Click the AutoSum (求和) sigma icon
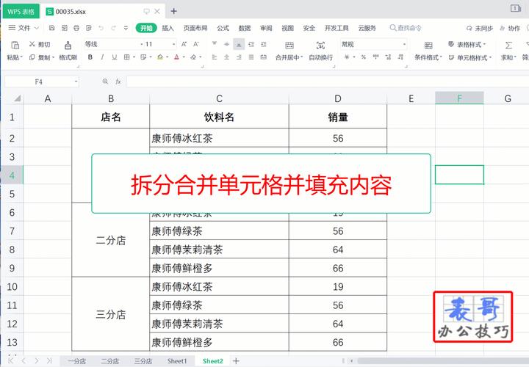The width and height of the screenshot is (529, 367). coord(508,46)
